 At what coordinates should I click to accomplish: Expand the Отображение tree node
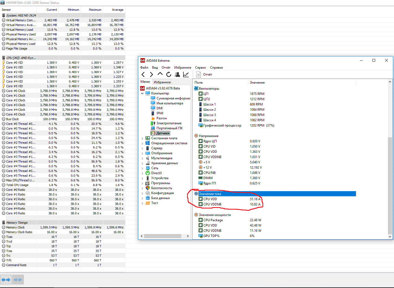pos(142,153)
